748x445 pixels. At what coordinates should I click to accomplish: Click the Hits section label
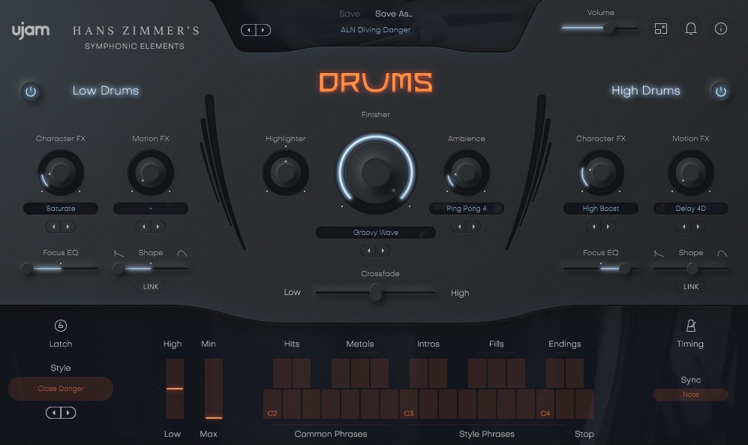pos(291,344)
